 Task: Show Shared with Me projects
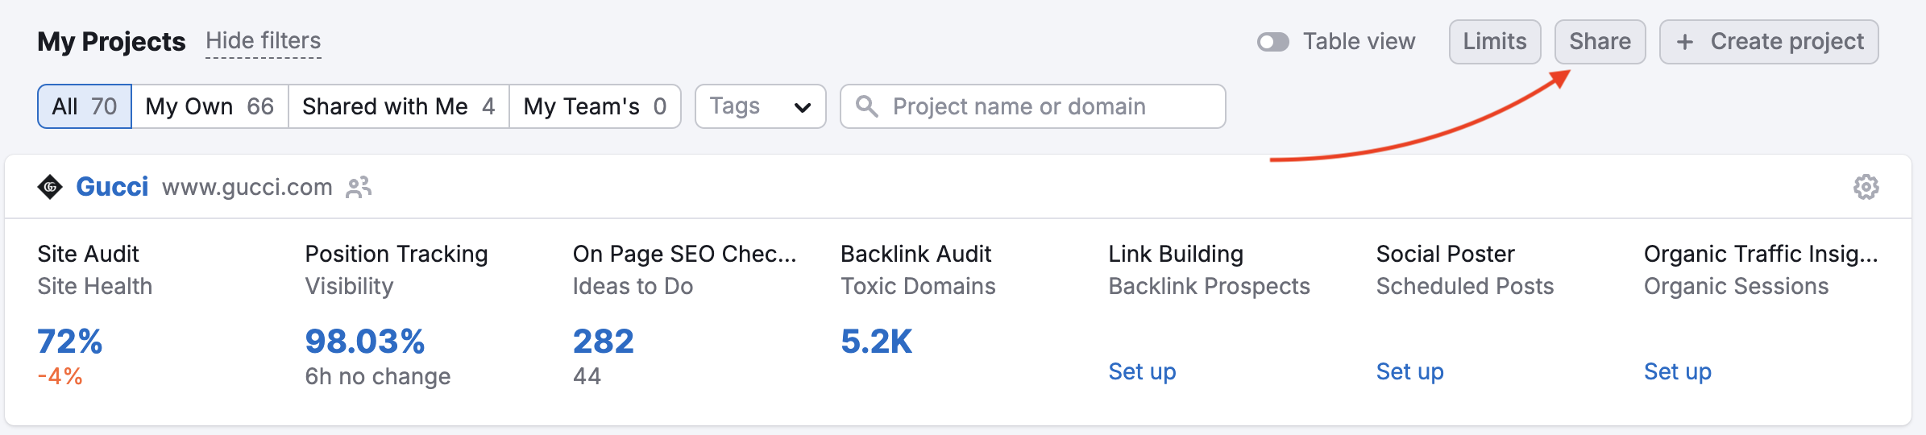tap(398, 106)
